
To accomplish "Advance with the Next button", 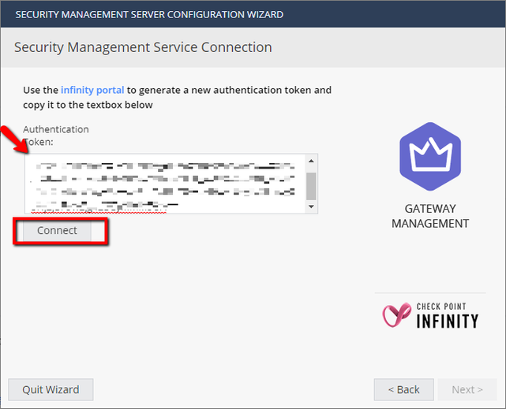I will [467, 389].
